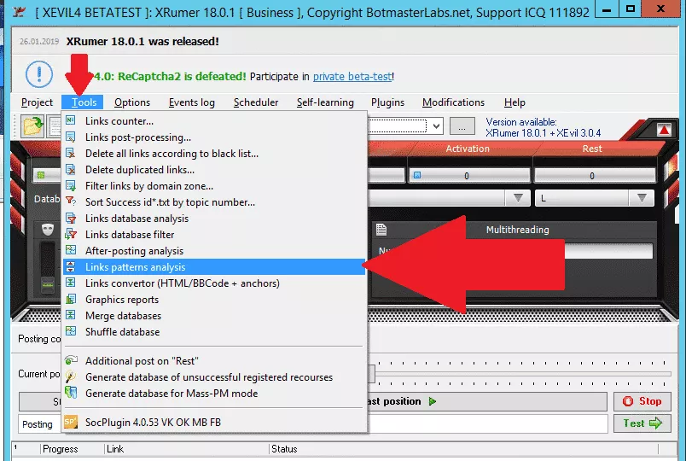Expand the project combo box arrow
Screen dimensions: 686x461
pos(436,126)
